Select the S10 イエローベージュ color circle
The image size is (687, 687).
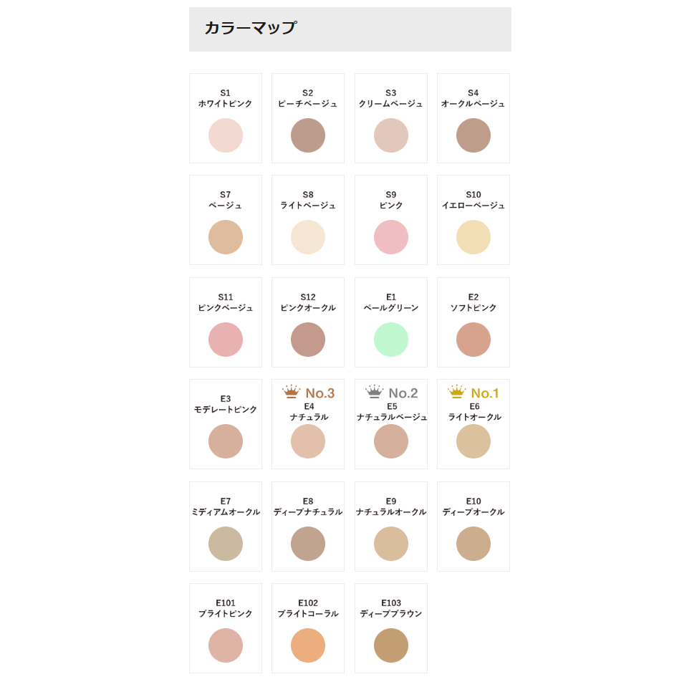pos(474,237)
